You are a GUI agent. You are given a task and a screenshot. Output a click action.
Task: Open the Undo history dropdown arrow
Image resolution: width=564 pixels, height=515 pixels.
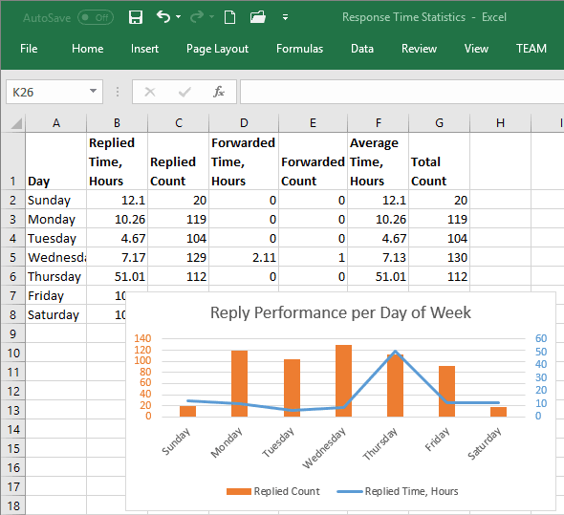pyautogui.click(x=179, y=17)
